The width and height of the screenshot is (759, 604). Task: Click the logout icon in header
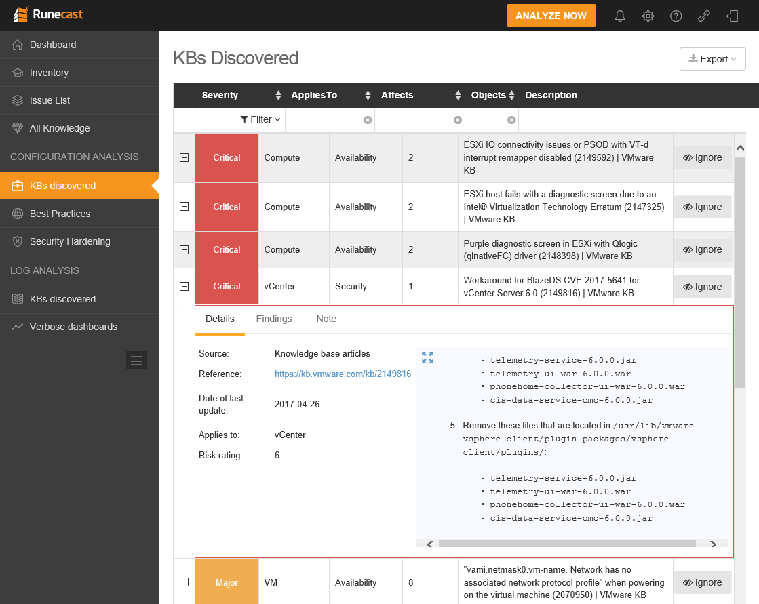click(732, 16)
